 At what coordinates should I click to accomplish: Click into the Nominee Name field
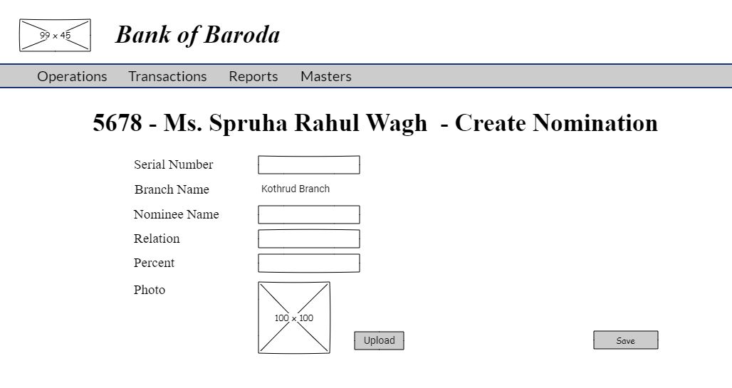coord(309,215)
